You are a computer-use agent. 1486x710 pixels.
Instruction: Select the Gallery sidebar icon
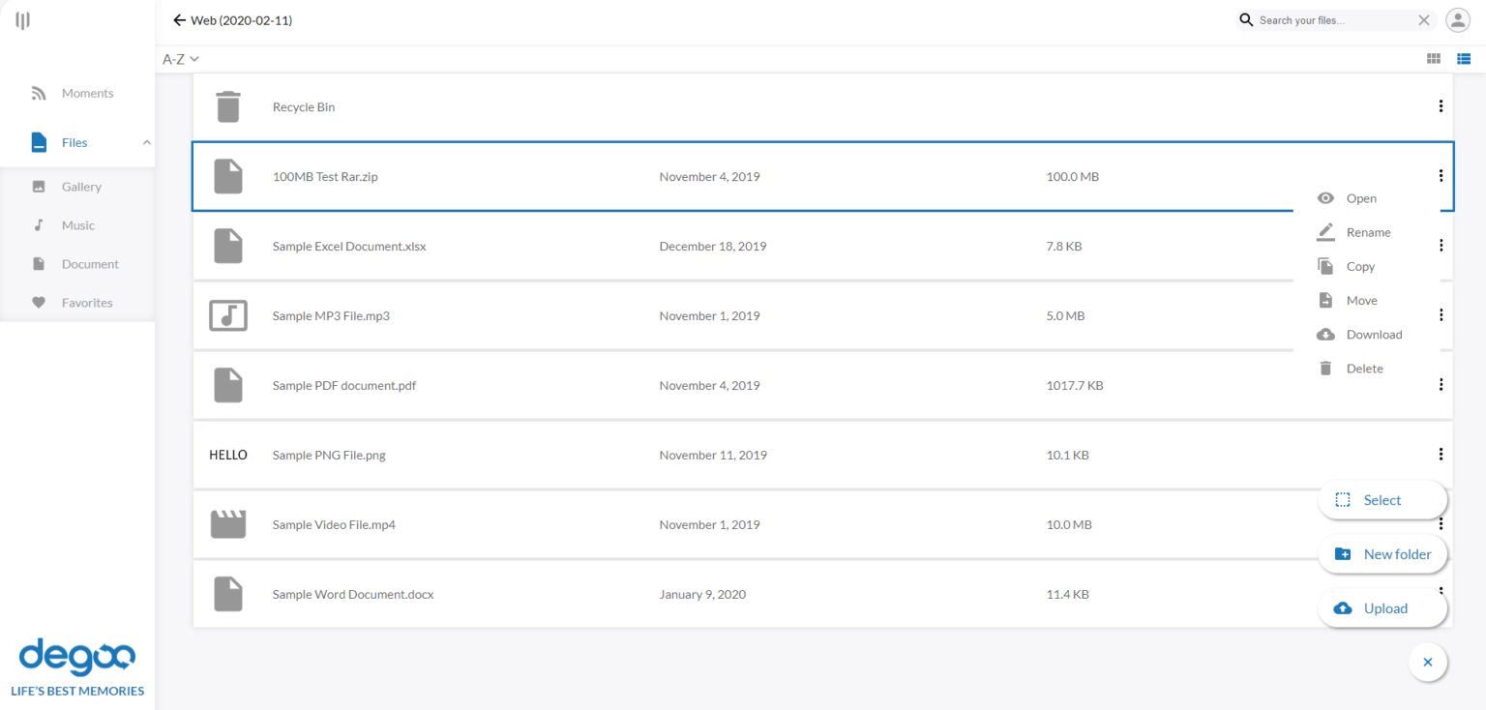(39, 186)
